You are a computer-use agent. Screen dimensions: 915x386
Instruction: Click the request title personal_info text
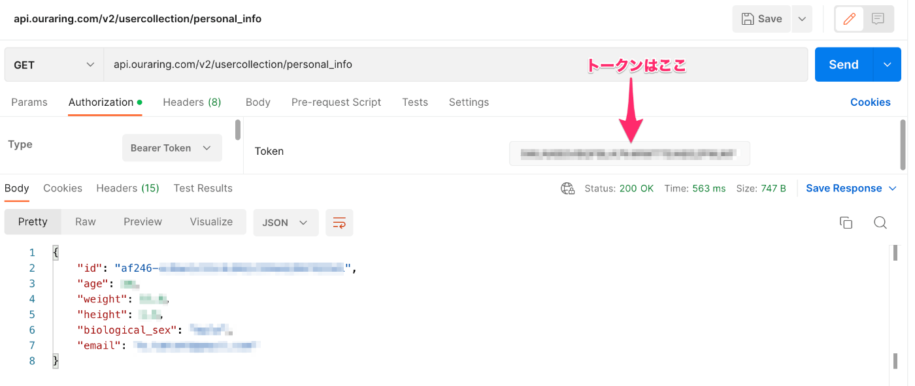138,19
